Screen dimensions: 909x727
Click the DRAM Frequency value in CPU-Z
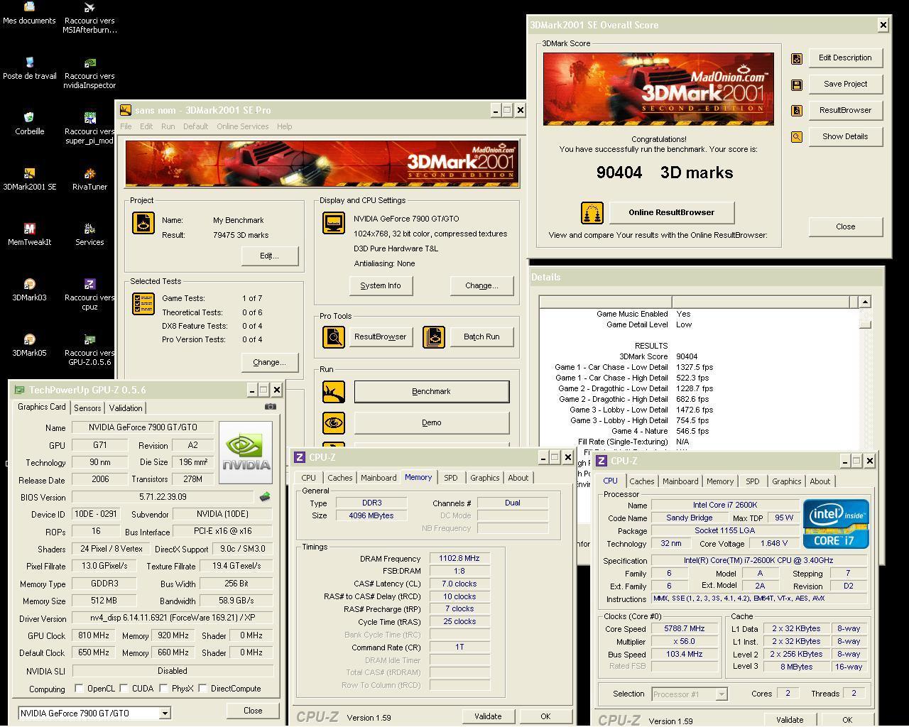[459, 559]
